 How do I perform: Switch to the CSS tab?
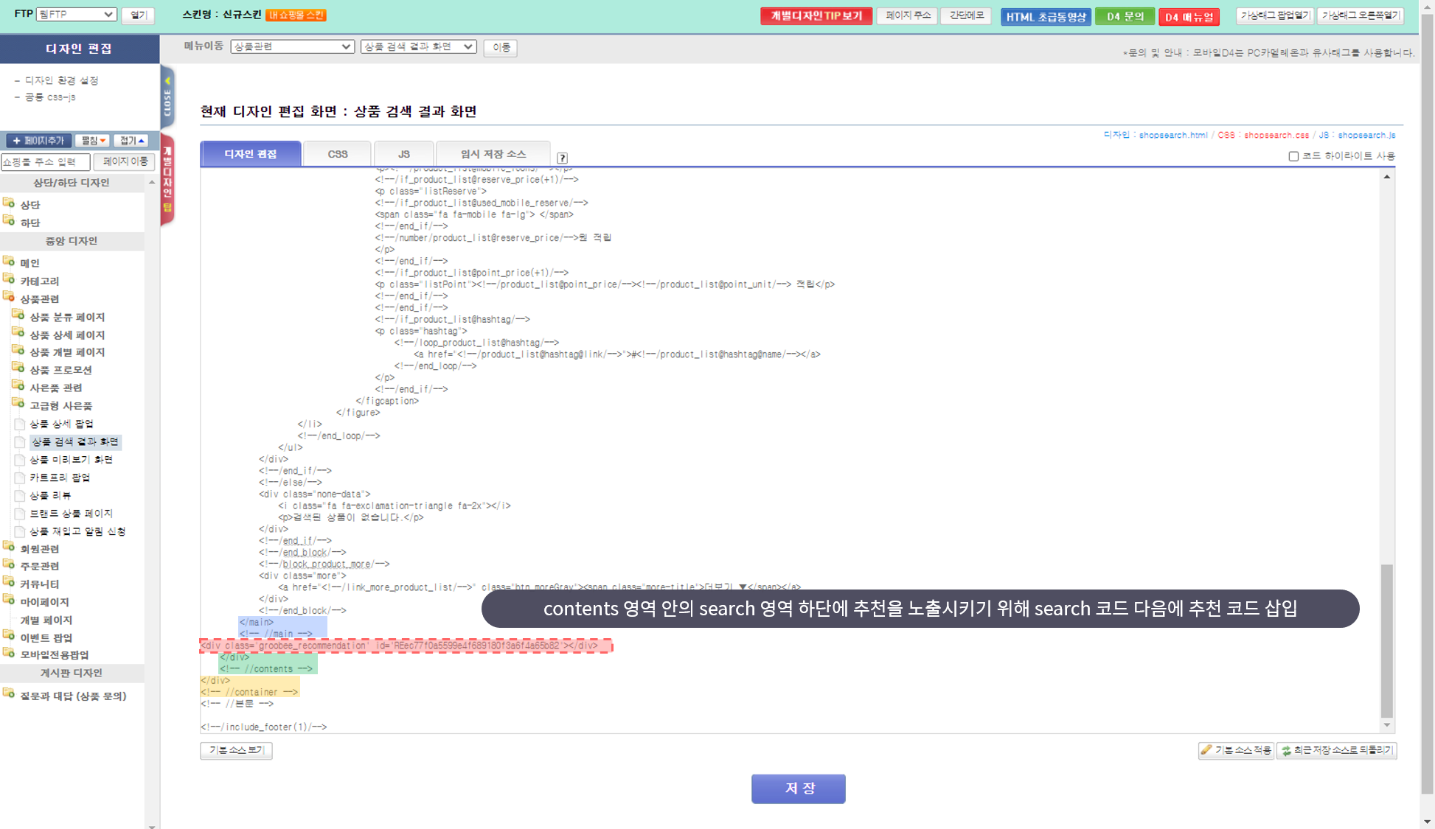pos(338,154)
